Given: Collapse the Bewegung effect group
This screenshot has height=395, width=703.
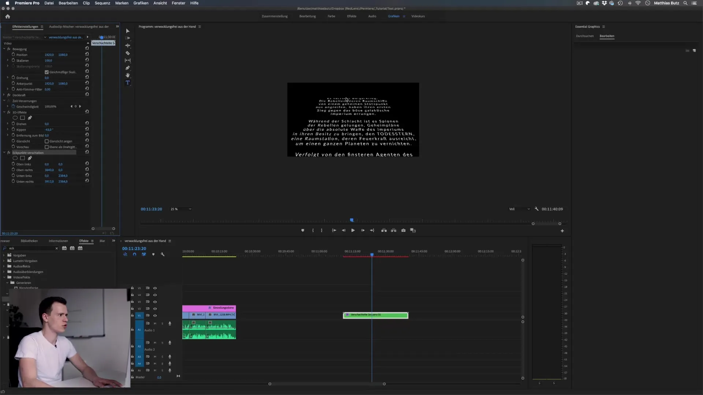Looking at the screenshot, I should (4, 49).
